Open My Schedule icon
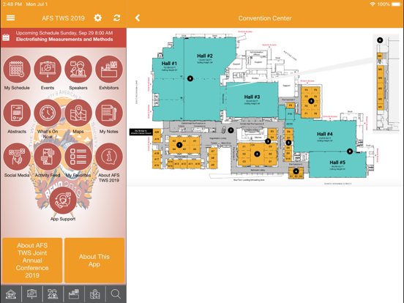 coord(17,70)
